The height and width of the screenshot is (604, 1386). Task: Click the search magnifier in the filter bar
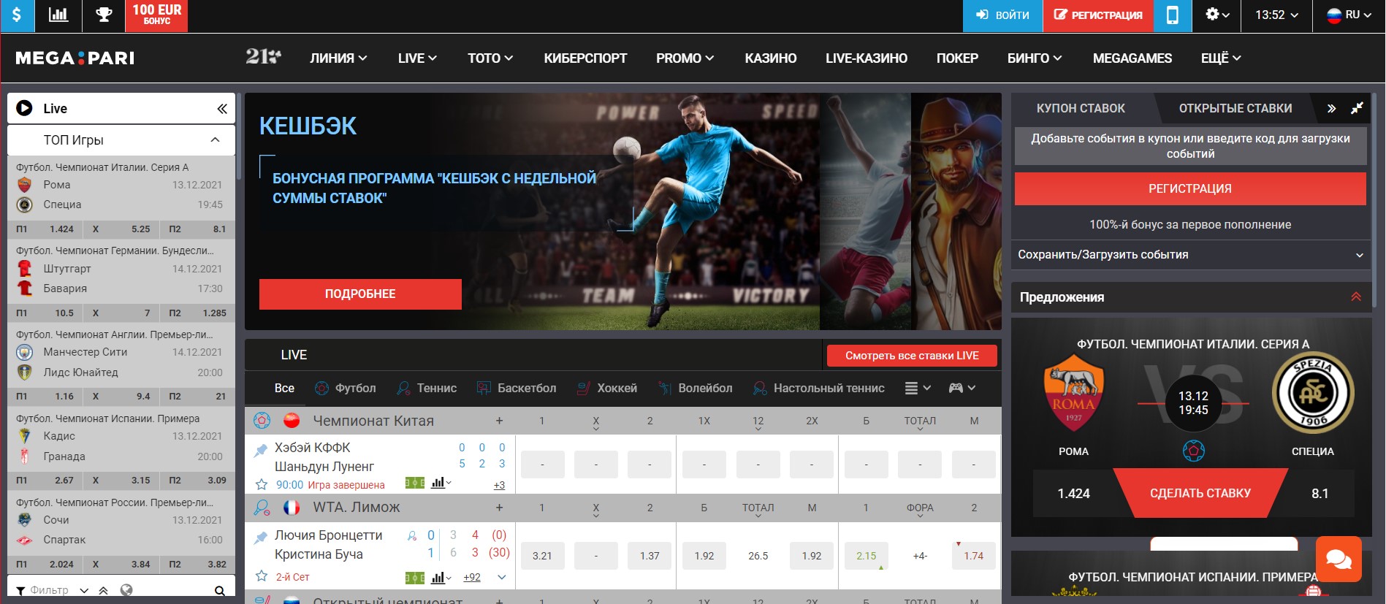[x=219, y=590]
